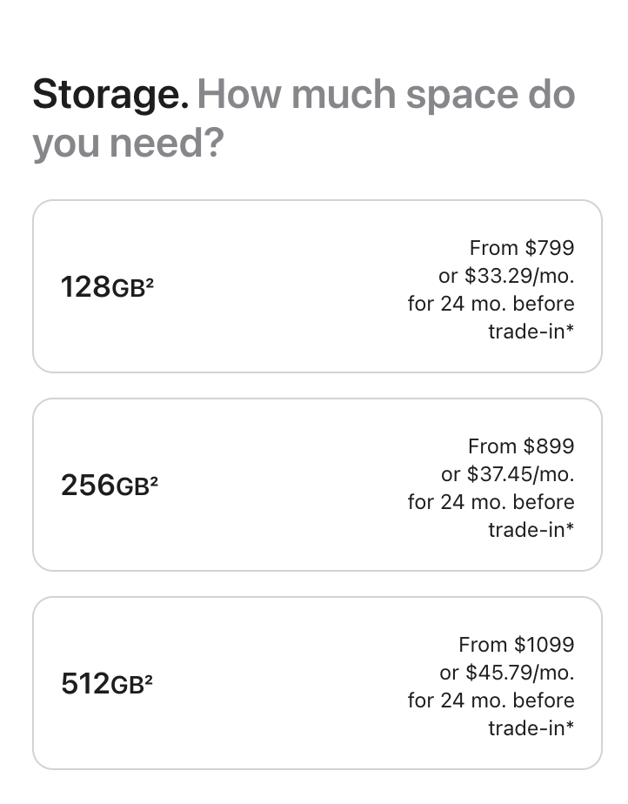Click the bold "Storage." heading
Viewport: 628px width, 804px height.
[110, 95]
